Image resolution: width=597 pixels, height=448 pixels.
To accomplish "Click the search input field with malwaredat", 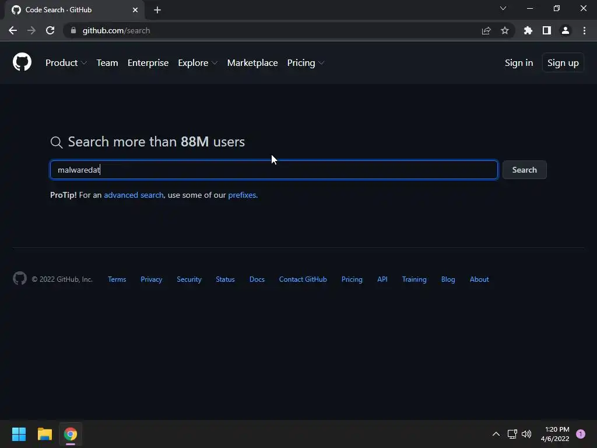I will pyautogui.click(x=274, y=170).
